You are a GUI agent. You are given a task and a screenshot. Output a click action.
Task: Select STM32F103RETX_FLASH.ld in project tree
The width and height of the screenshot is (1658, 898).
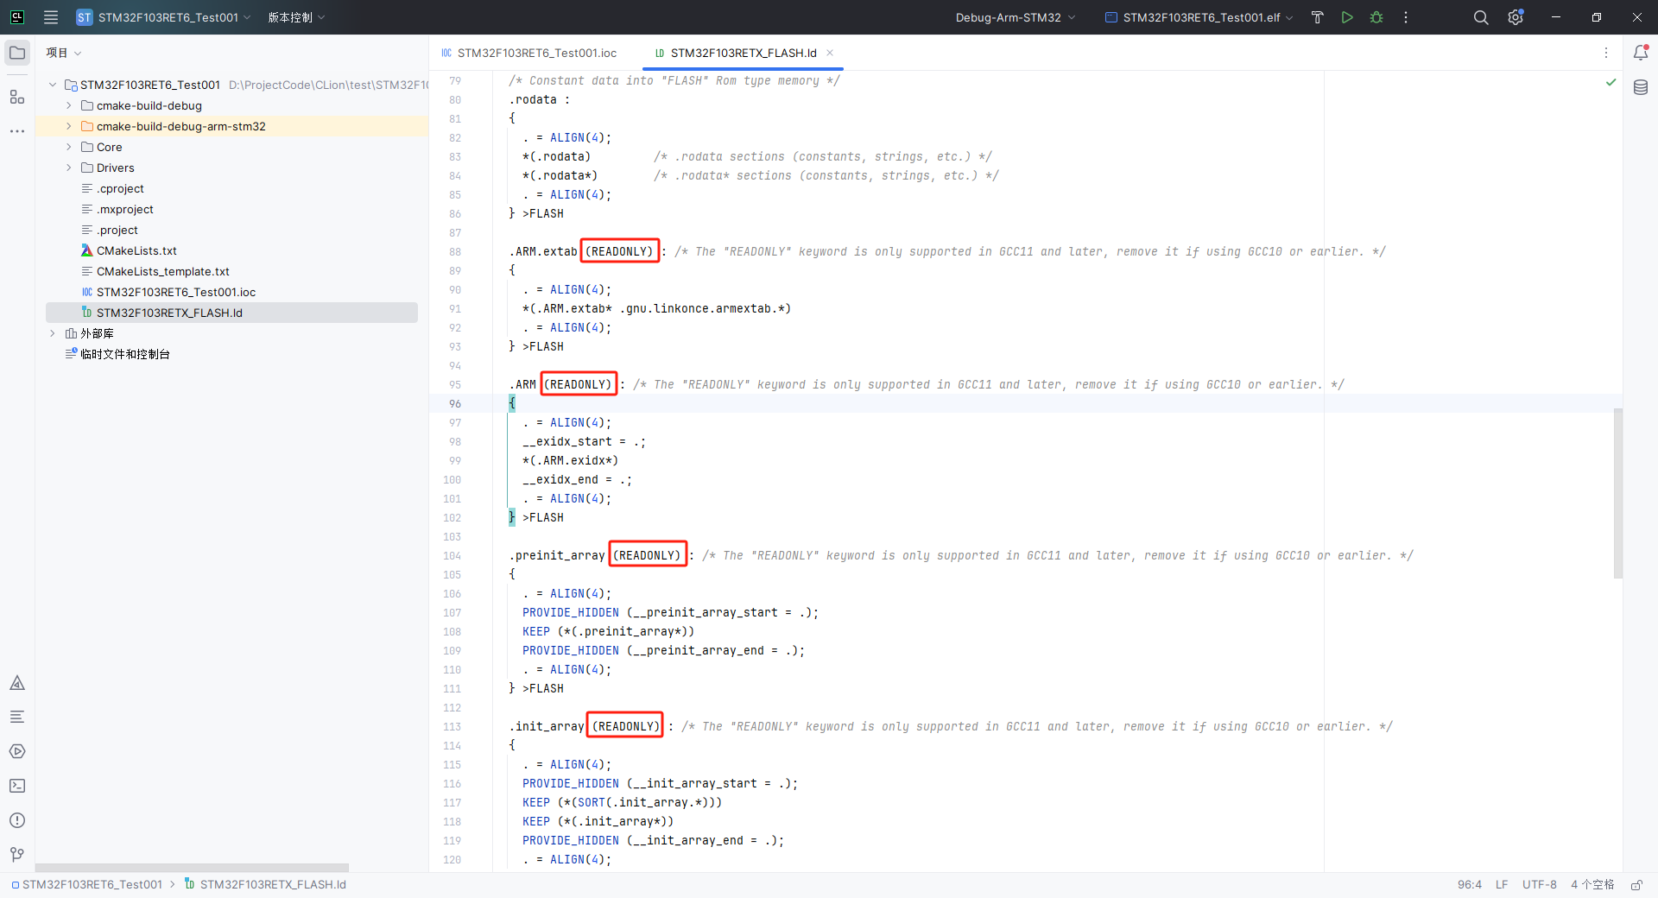tap(169, 313)
